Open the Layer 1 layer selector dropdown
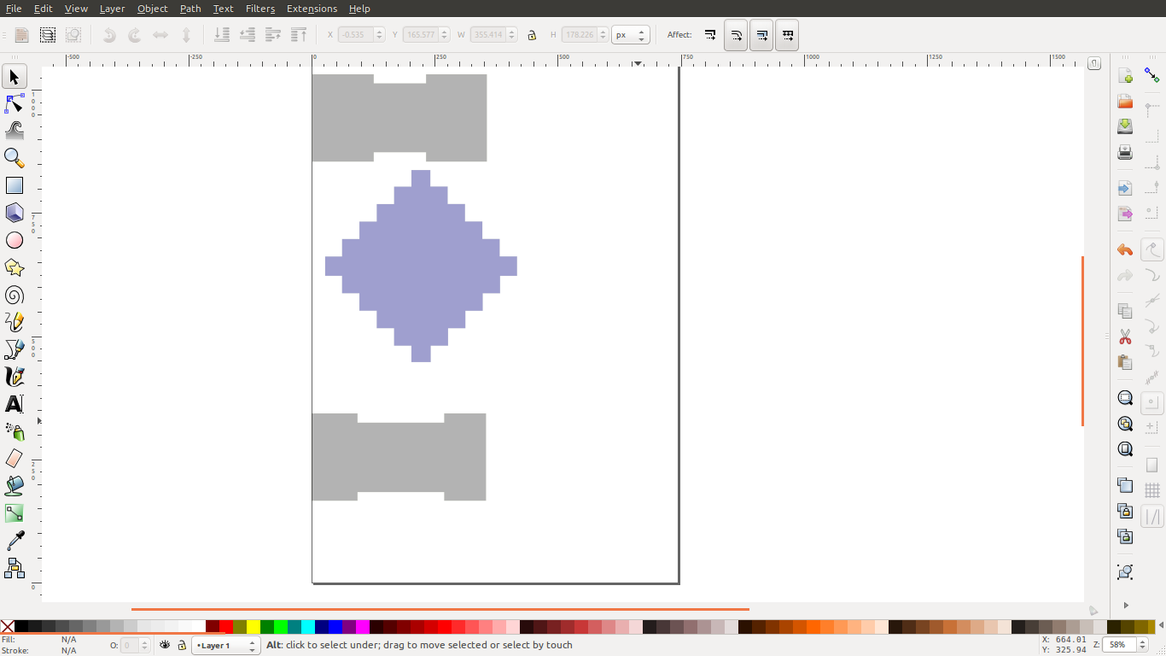Viewport: 1166px width, 656px height. click(225, 646)
